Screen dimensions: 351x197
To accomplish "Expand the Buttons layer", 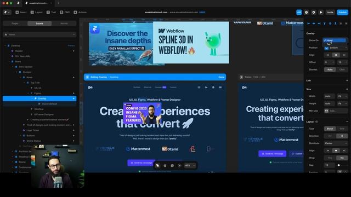I will [x=21, y=136].
